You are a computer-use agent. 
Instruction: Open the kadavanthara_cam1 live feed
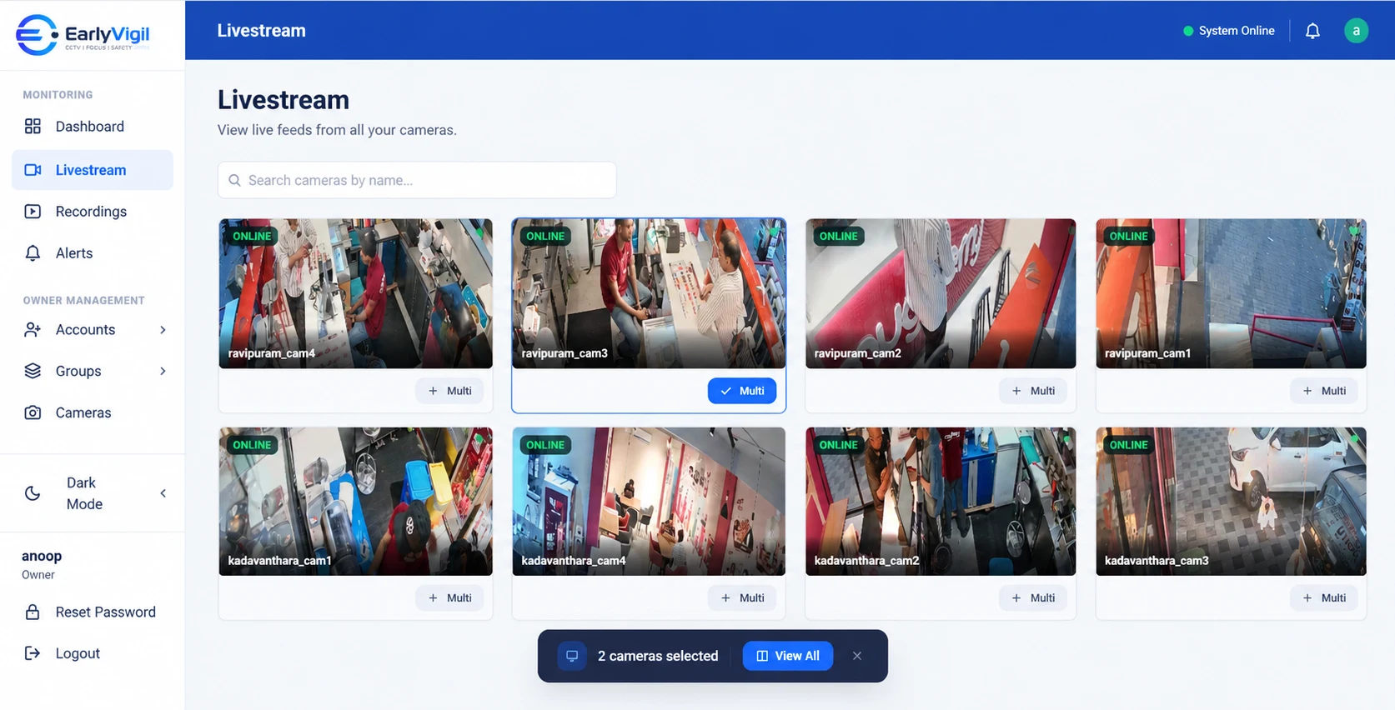tap(355, 502)
